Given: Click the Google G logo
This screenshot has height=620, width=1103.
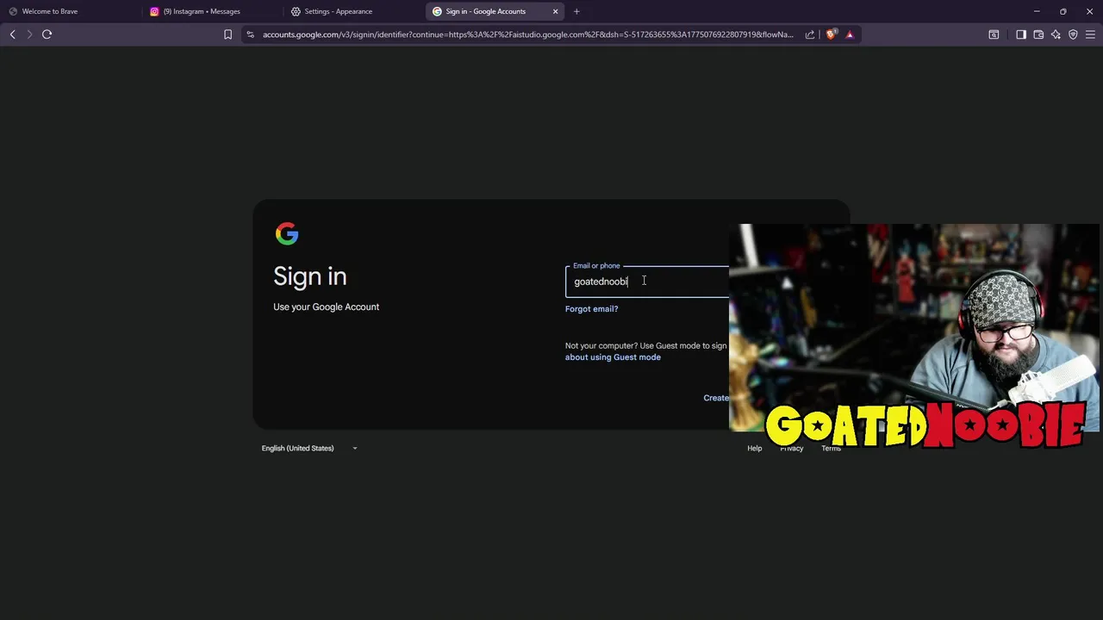Looking at the screenshot, I should tap(287, 233).
